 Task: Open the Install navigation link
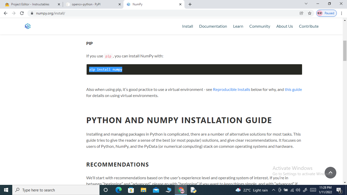(187, 26)
